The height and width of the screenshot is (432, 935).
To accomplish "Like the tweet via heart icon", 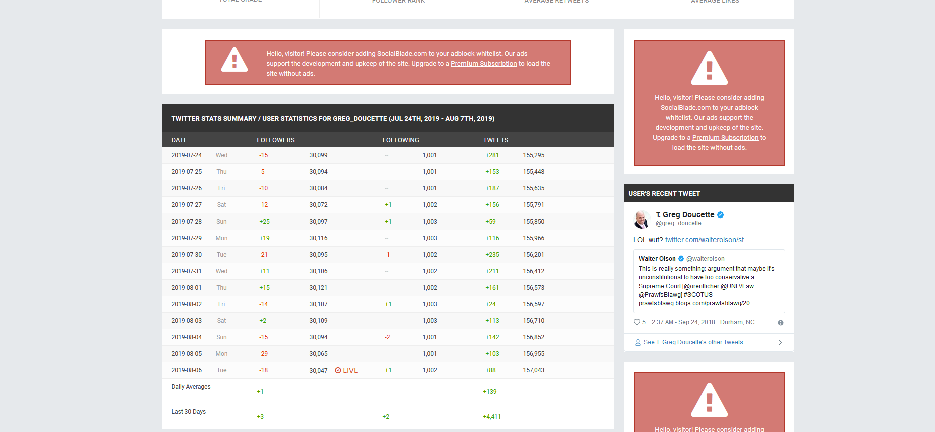I will pyautogui.click(x=637, y=322).
